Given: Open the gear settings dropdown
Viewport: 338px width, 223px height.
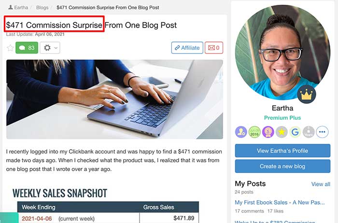Looking at the screenshot, I should click(x=50, y=48).
